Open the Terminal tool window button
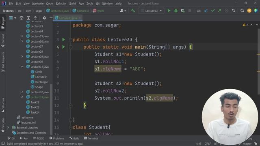260x146 pixels. [x=91, y=138]
